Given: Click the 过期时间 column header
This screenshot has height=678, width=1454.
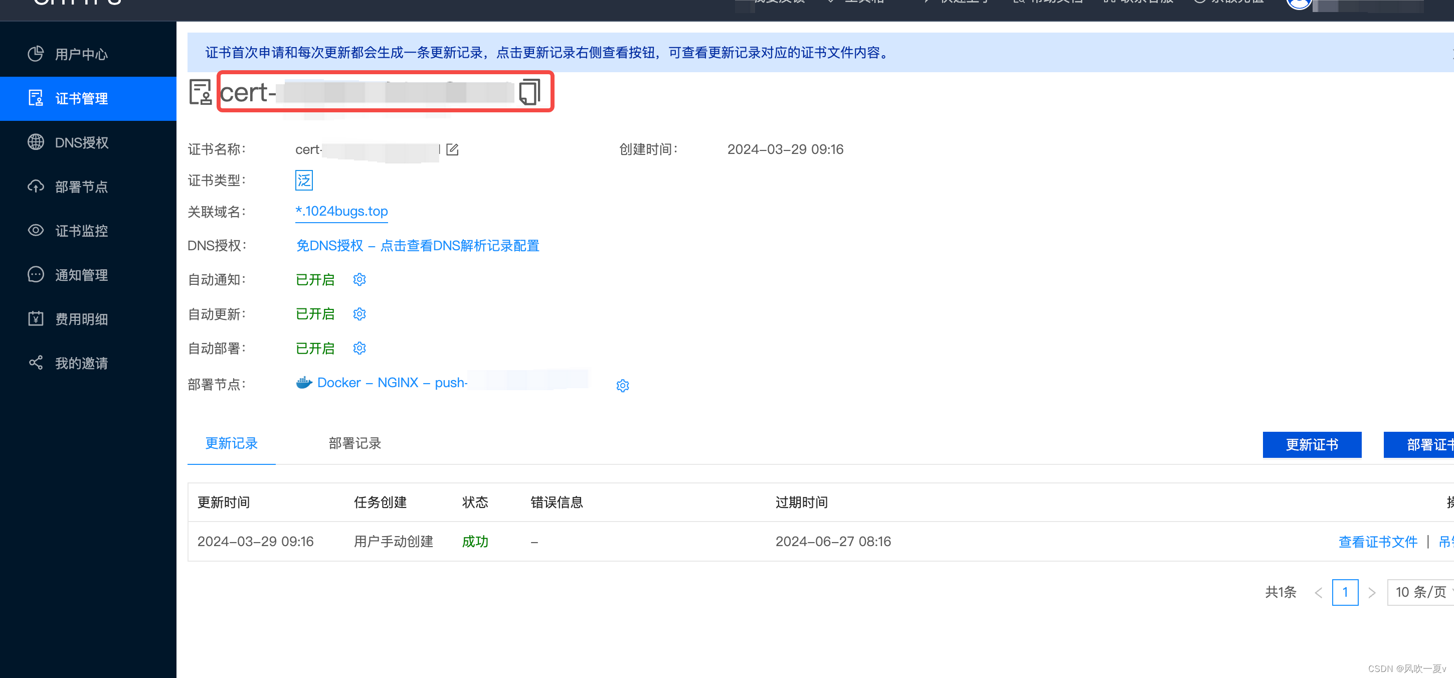Looking at the screenshot, I should [802, 502].
